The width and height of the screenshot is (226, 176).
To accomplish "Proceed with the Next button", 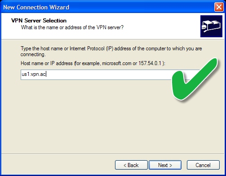I will 165,165.
